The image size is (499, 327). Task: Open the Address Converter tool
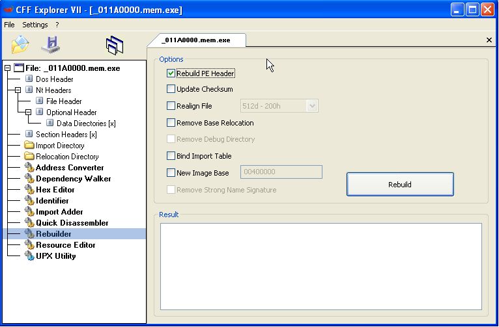(x=70, y=168)
